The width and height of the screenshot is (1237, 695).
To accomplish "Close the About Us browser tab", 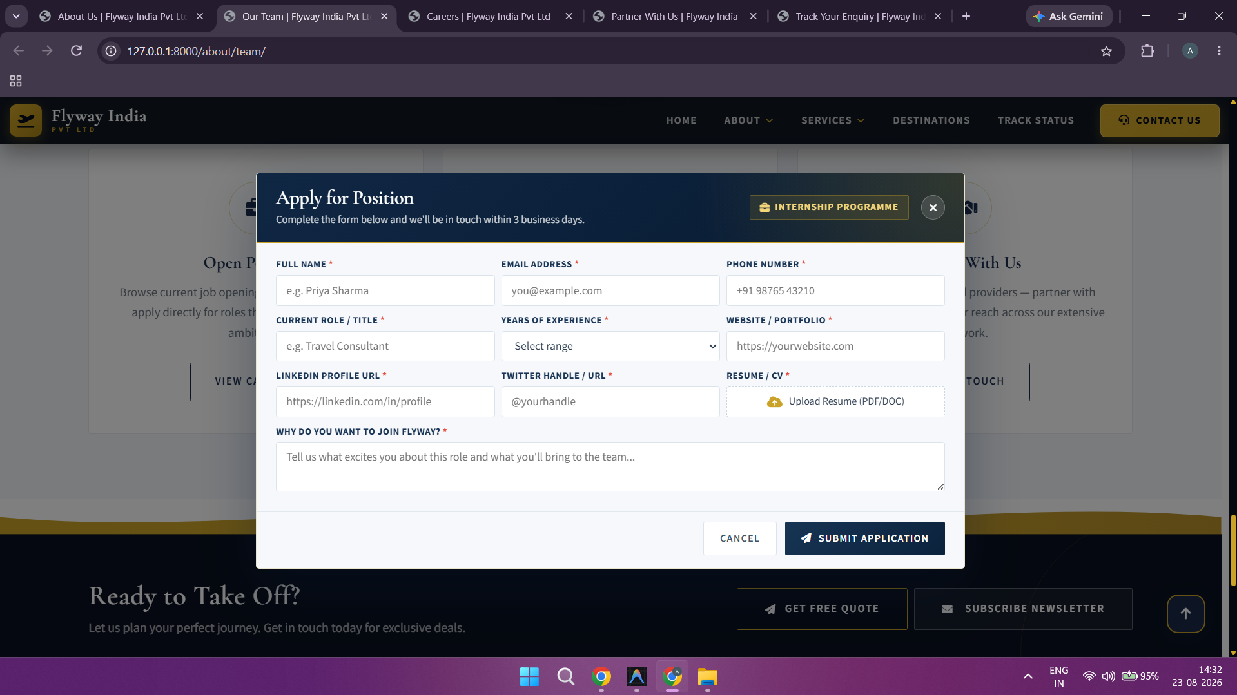I will (200, 16).
